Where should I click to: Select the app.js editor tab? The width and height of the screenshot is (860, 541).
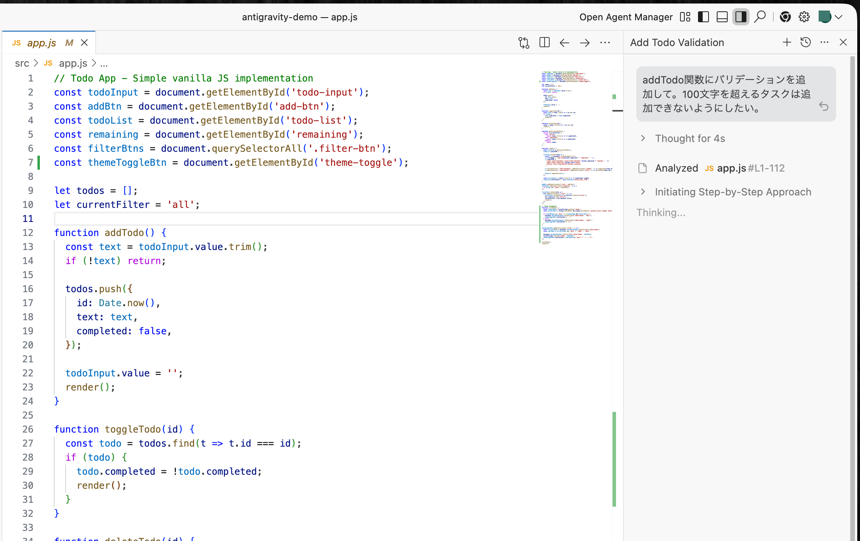(x=41, y=43)
